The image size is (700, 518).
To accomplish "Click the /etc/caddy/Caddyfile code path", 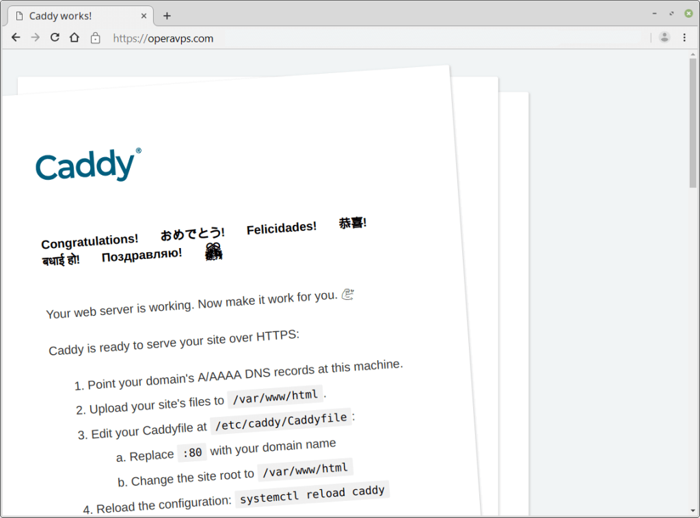I will click(x=281, y=422).
